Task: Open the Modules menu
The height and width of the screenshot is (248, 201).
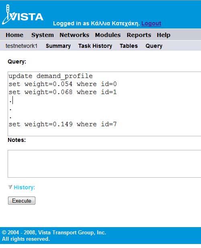Action: 108,35
